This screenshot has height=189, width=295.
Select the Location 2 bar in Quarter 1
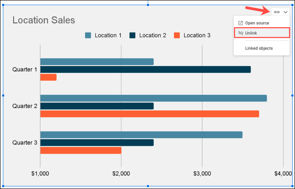(x=145, y=69)
